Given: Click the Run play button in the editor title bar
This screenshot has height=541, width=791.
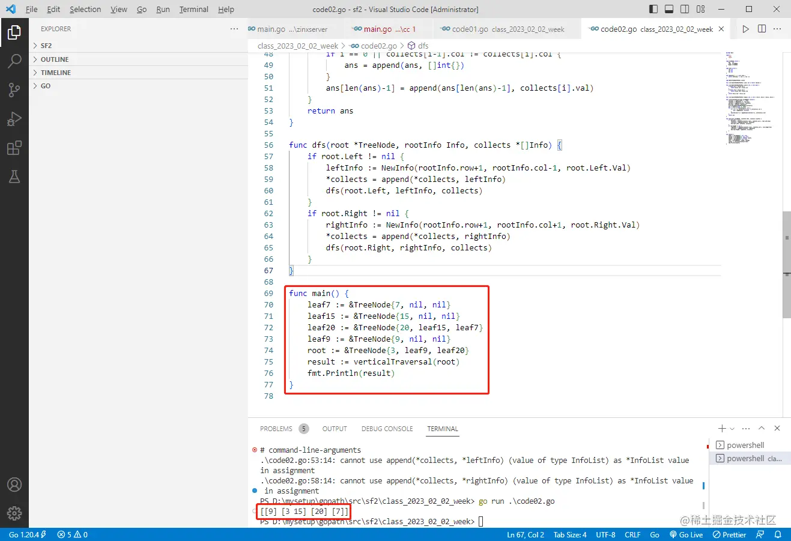Looking at the screenshot, I should (x=745, y=29).
